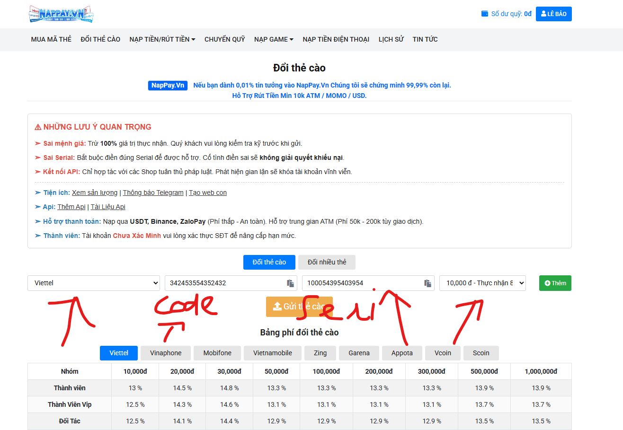The image size is (623, 430).
Task: Open the Viettel carrier dropdown
Action: (94, 283)
